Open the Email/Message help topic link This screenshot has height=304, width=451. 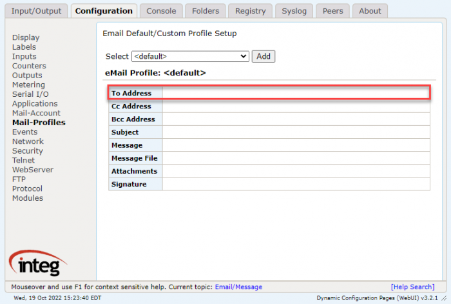pos(238,287)
